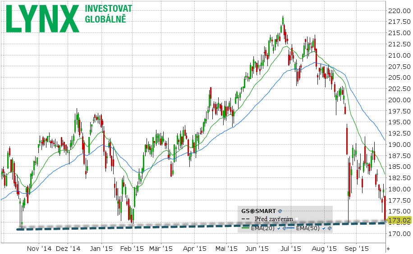This screenshot has height=254, width=413.
Task: Click the Před zavřenim legend label
Action: [274, 219]
